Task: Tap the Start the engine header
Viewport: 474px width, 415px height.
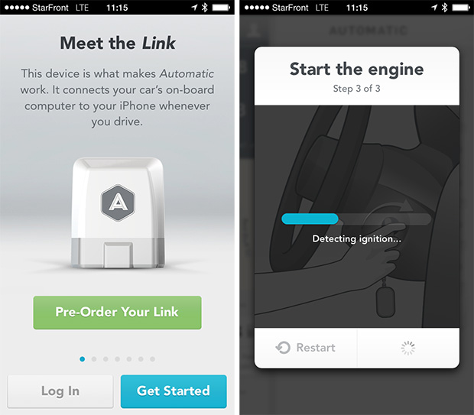Action: tap(357, 70)
